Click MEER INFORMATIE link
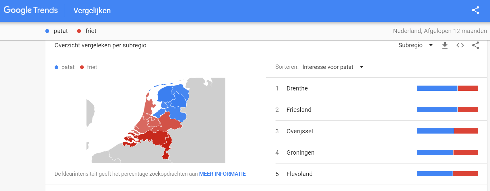This screenshot has height=191, width=490. coord(222,174)
